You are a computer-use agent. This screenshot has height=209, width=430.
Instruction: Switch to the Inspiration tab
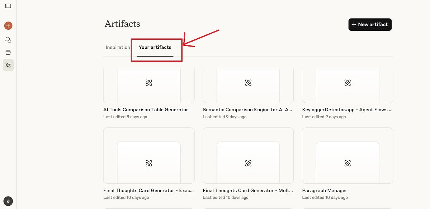[118, 47]
